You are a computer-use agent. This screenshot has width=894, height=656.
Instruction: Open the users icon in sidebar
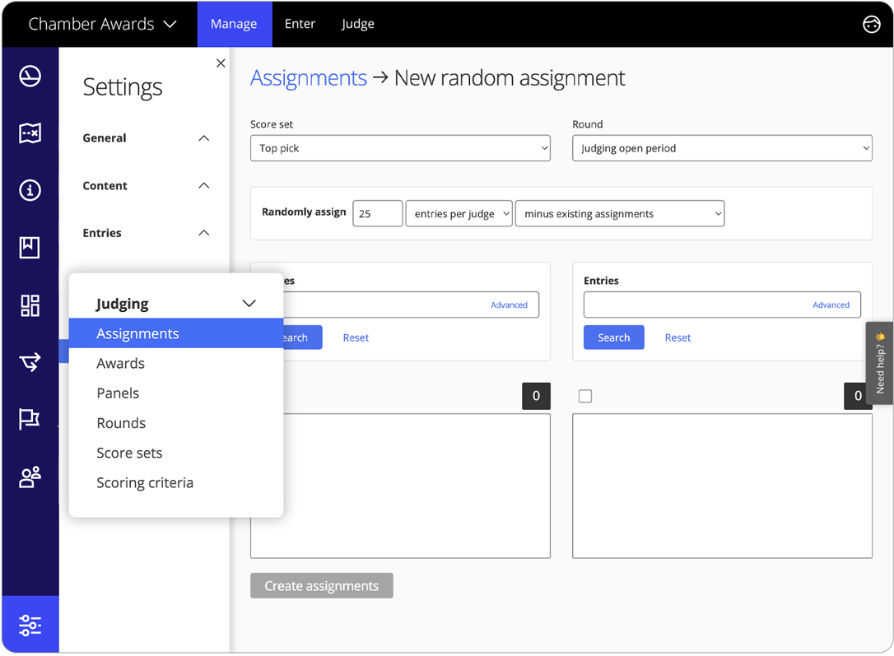point(30,477)
